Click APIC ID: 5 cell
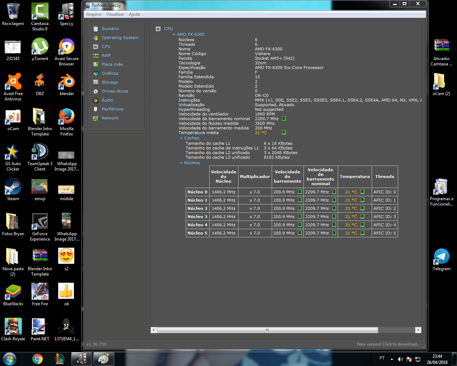The height and width of the screenshot is (366, 457). click(x=385, y=233)
